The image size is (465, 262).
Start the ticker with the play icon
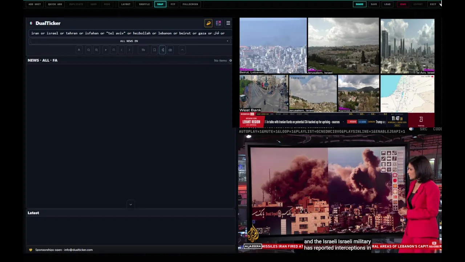[106, 50]
